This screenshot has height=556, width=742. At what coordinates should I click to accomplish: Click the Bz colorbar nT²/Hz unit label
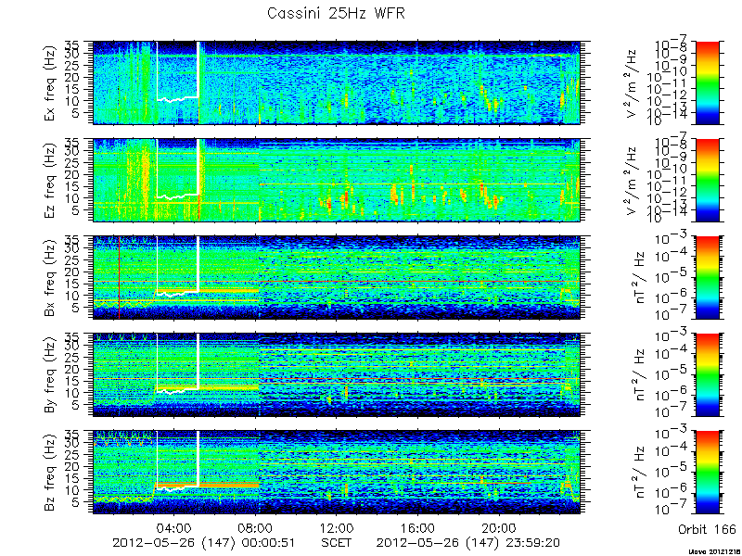[x=641, y=473]
